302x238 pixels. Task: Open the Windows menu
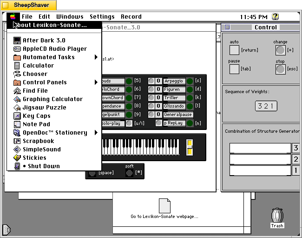pos(70,17)
